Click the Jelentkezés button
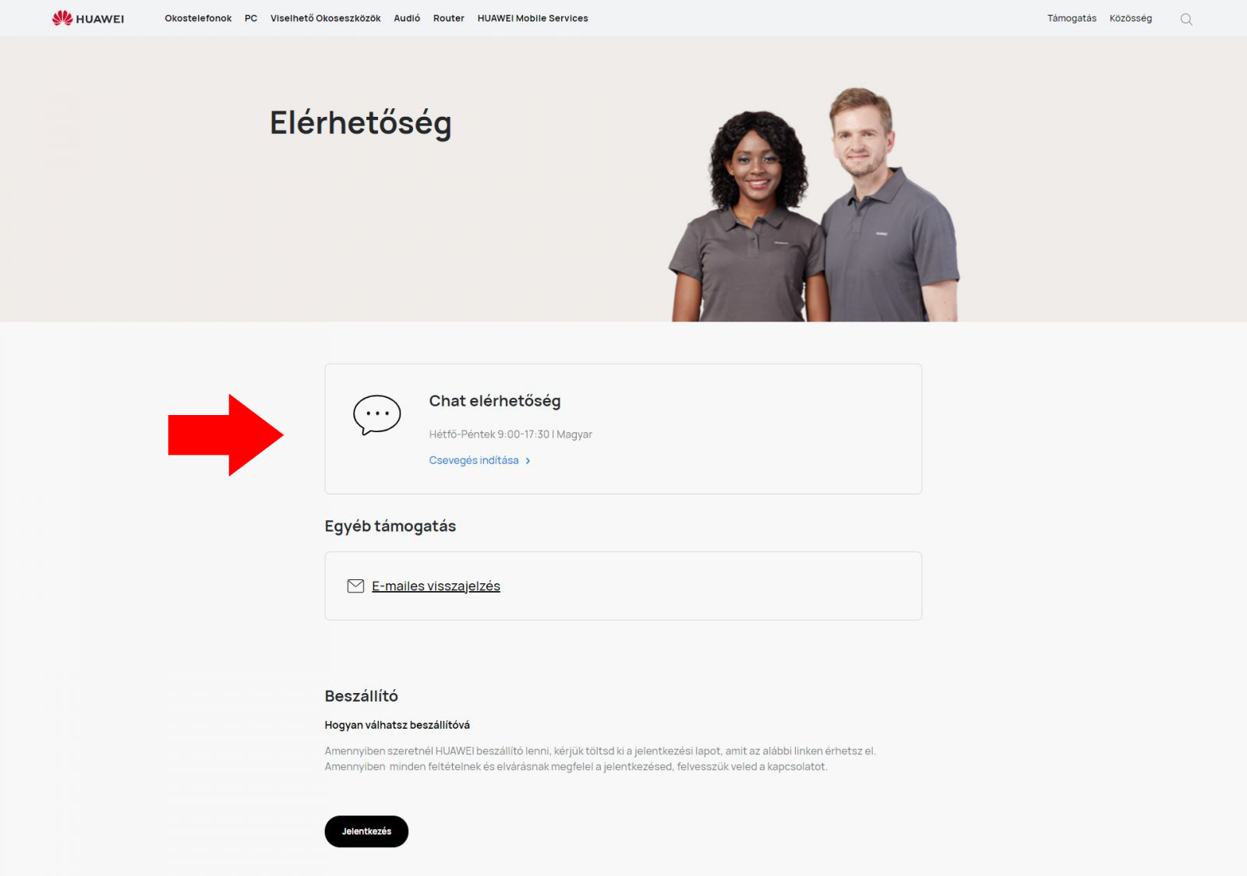The height and width of the screenshot is (876, 1247). (366, 832)
